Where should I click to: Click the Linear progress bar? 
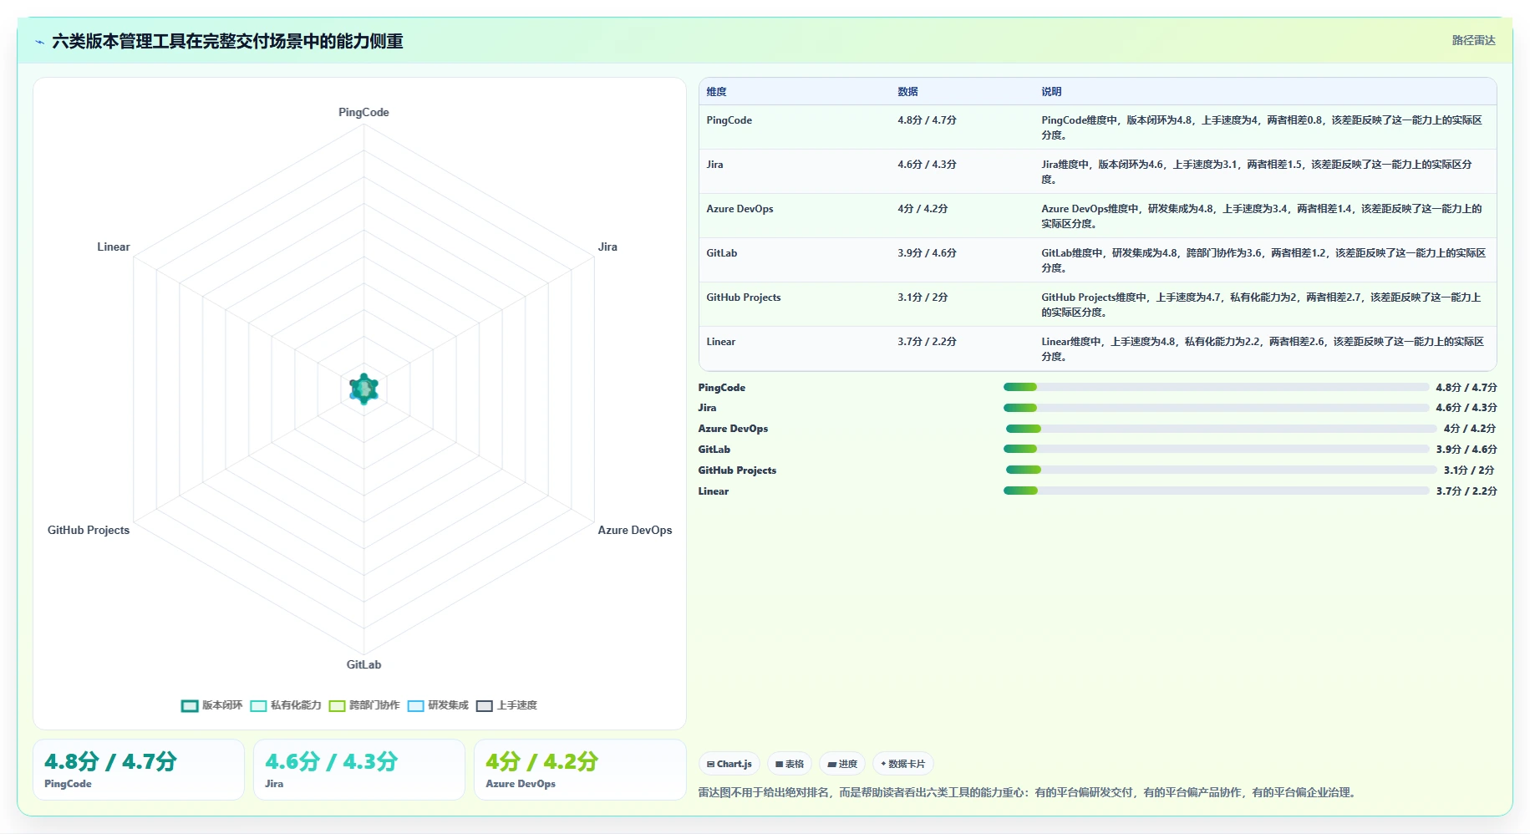pyautogui.click(x=1216, y=491)
